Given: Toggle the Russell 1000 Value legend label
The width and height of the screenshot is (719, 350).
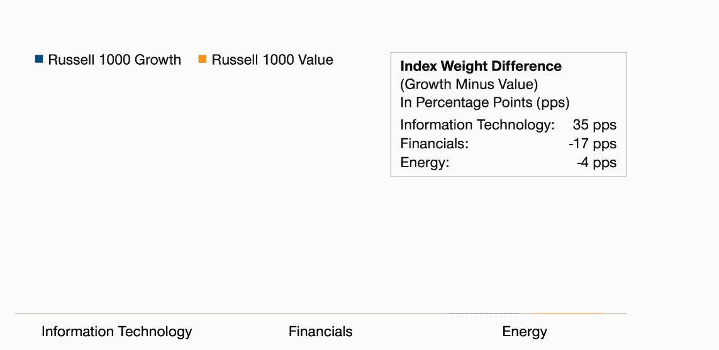Looking at the screenshot, I should click(x=272, y=60).
